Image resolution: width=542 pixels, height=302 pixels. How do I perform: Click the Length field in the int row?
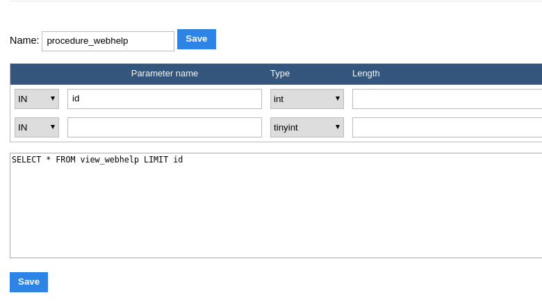(446, 99)
